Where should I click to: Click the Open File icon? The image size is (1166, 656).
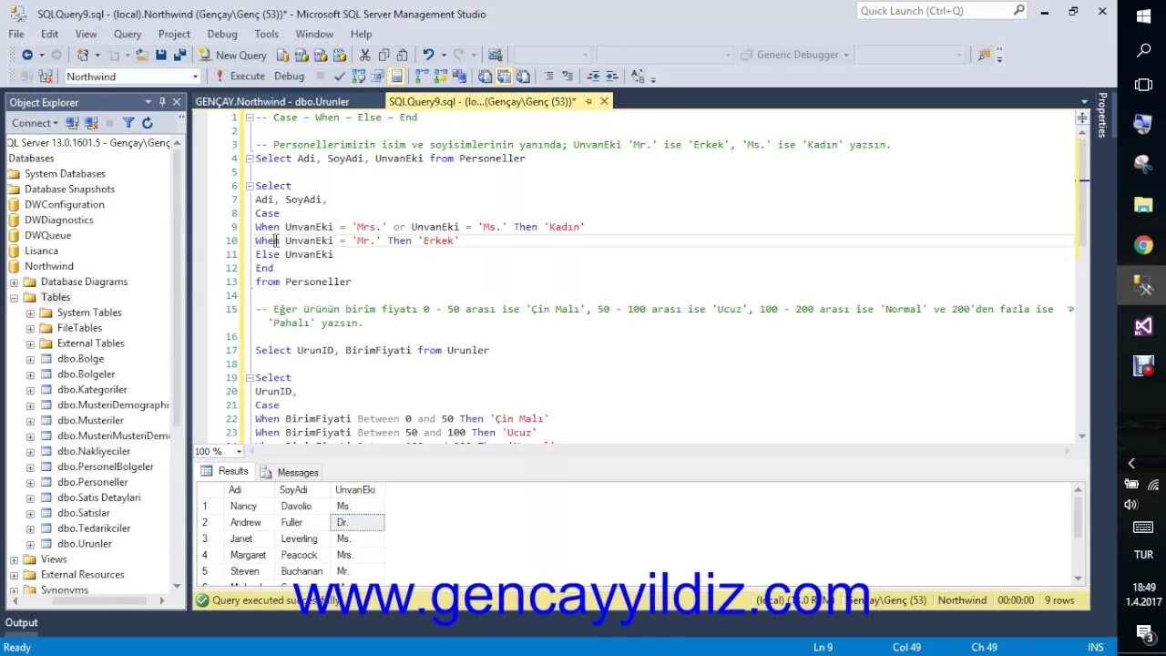[142, 55]
